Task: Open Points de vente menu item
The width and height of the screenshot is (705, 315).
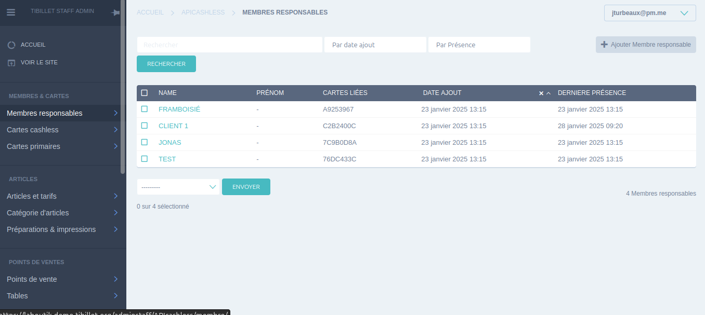Action: coord(60,279)
